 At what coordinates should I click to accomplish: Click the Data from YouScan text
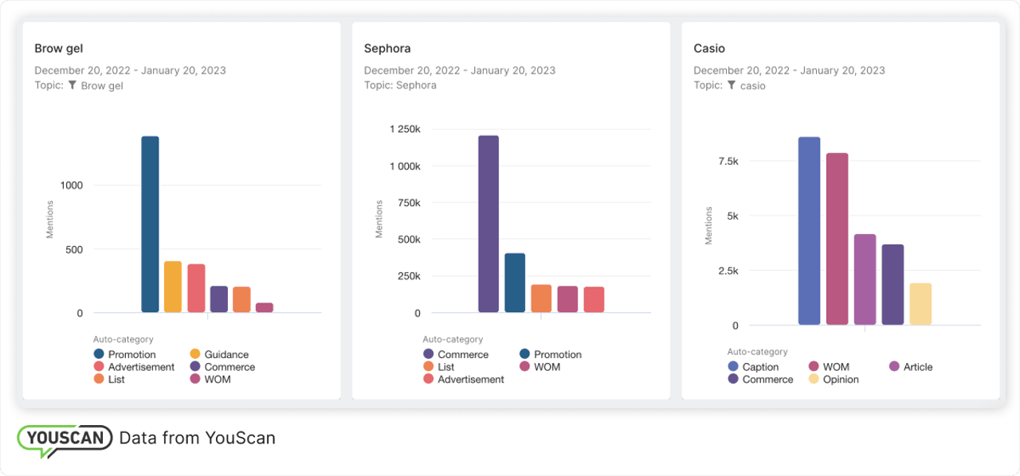click(x=197, y=438)
